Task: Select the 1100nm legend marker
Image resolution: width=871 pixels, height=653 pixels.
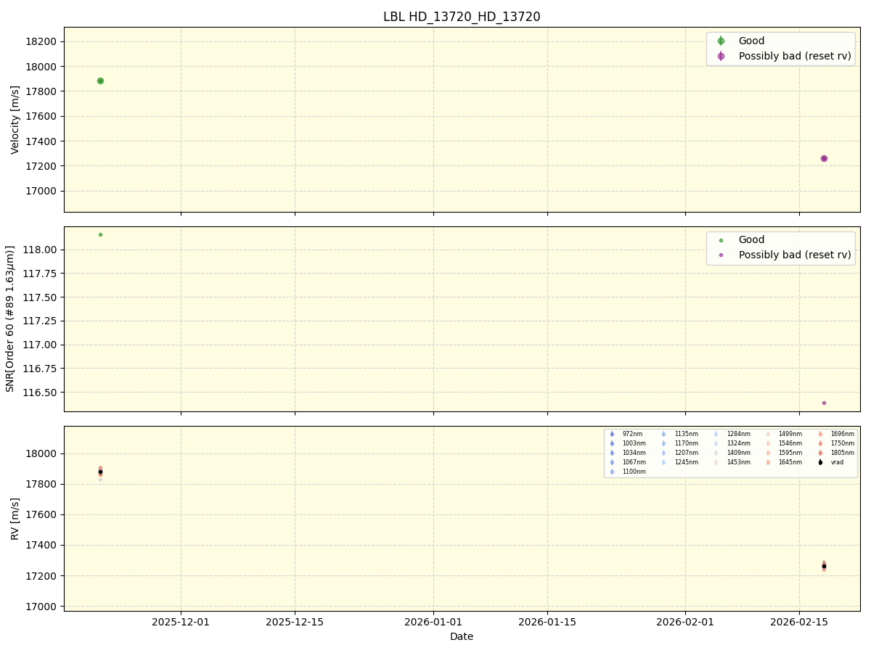Action: point(613,470)
